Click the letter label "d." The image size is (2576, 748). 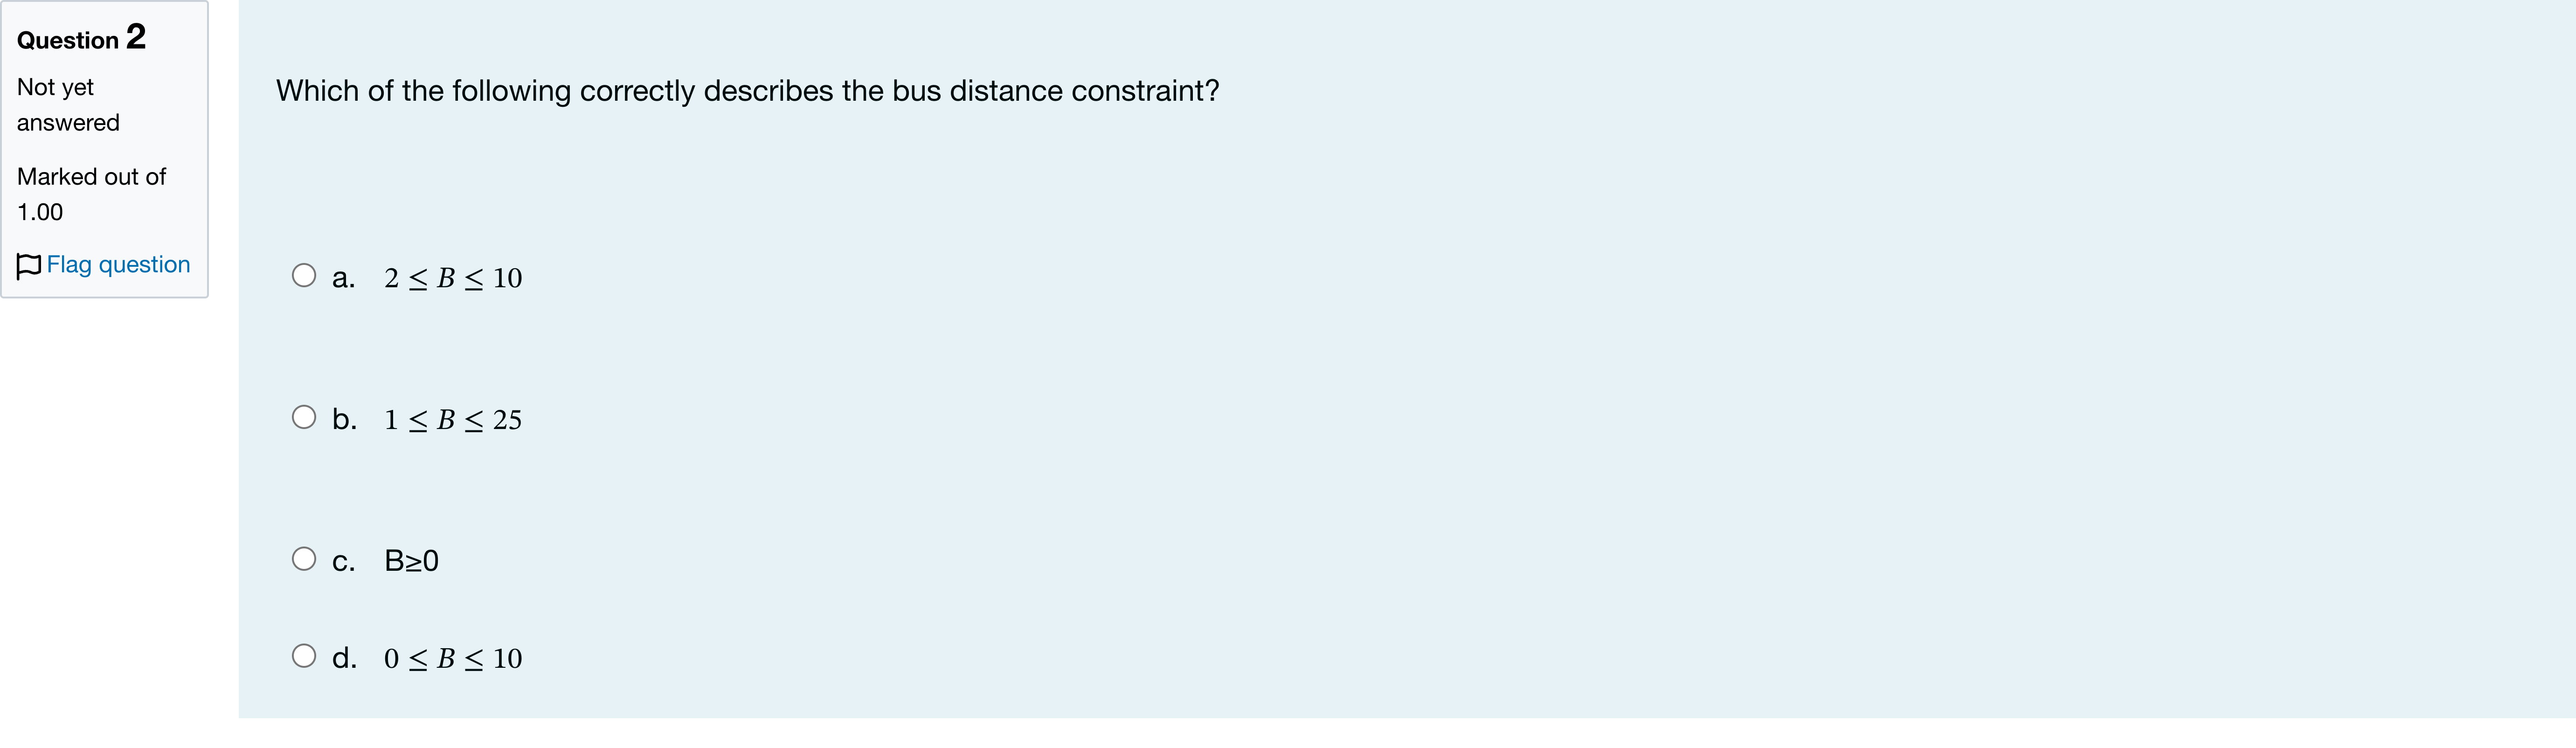(x=345, y=658)
